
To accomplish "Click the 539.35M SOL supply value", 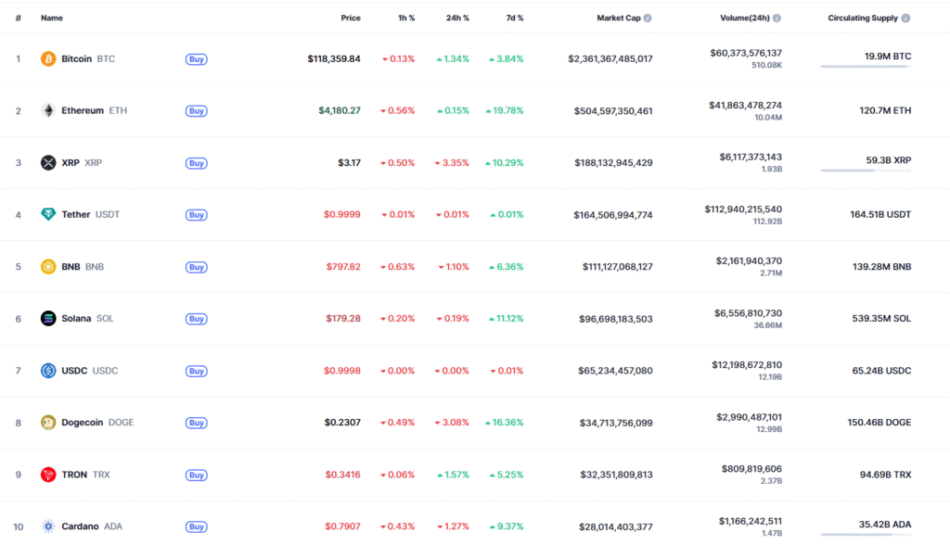I will [881, 319].
